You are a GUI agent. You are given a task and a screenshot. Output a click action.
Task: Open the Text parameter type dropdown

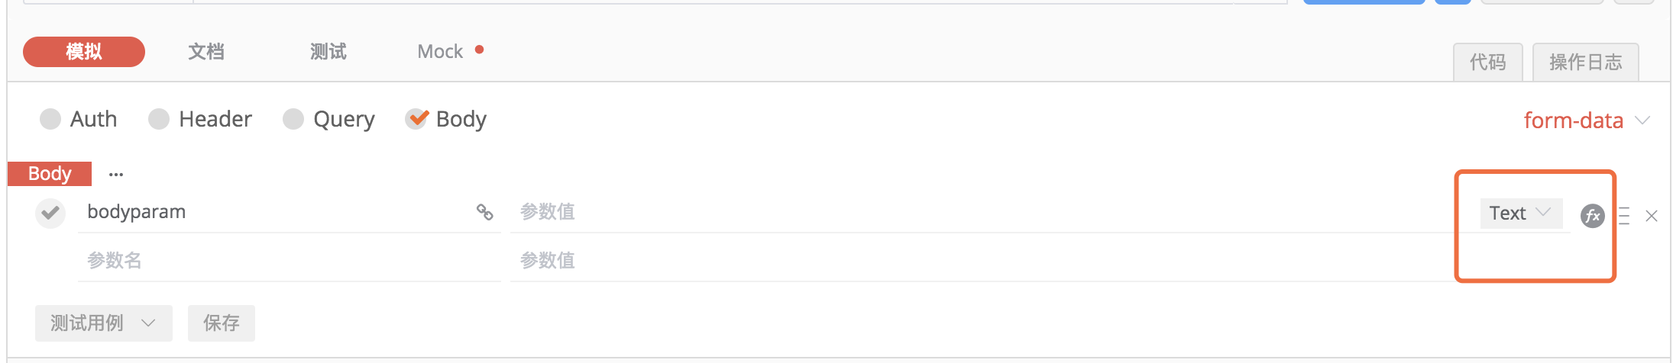(1521, 214)
